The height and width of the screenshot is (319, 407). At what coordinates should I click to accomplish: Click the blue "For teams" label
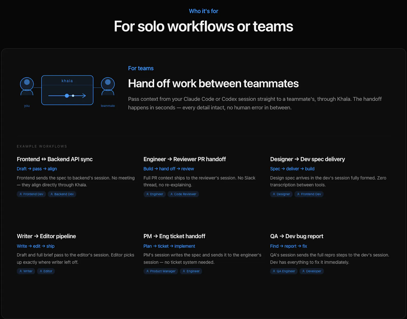click(141, 68)
